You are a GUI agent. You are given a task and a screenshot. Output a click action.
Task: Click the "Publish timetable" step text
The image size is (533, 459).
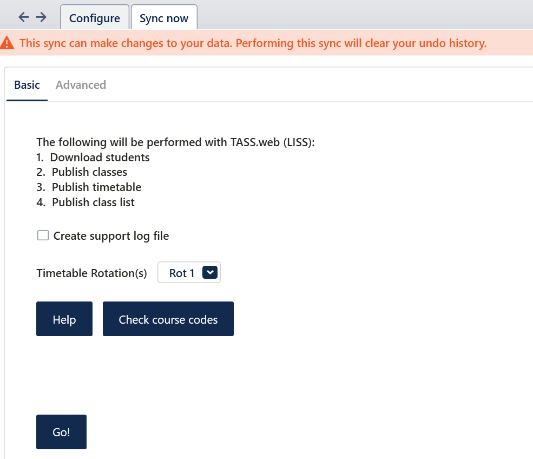point(96,187)
